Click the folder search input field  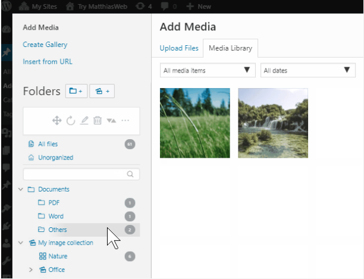[81, 174]
